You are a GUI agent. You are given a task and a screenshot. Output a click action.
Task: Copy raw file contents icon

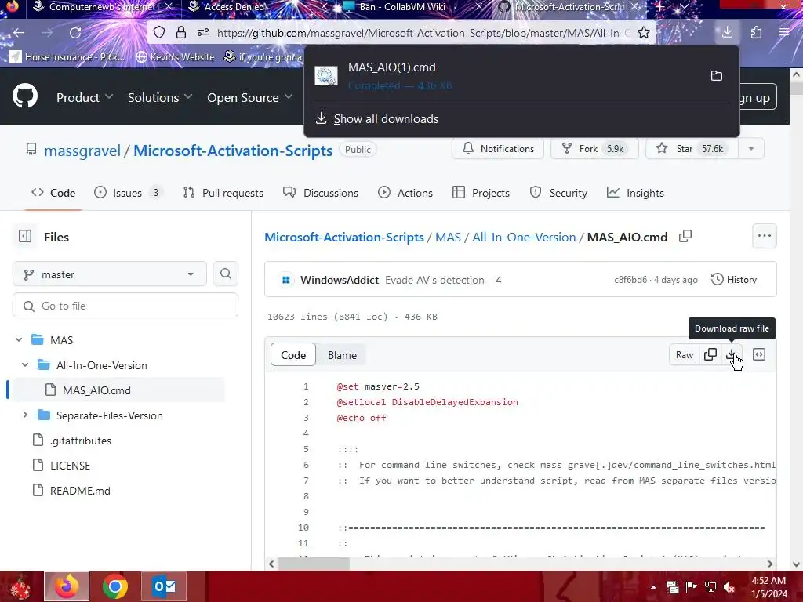[710, 354]
